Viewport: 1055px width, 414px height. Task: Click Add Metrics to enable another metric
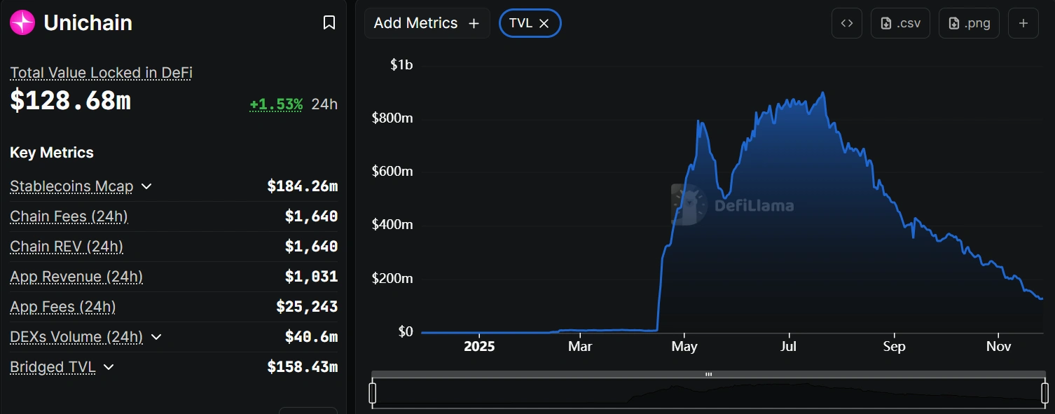pyautogui.click(x=418, y=23)
